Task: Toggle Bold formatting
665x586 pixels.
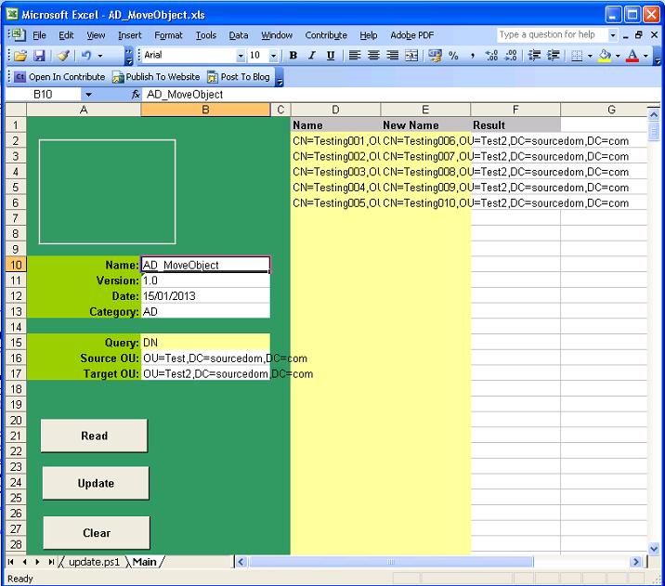Action: (293, 56)
